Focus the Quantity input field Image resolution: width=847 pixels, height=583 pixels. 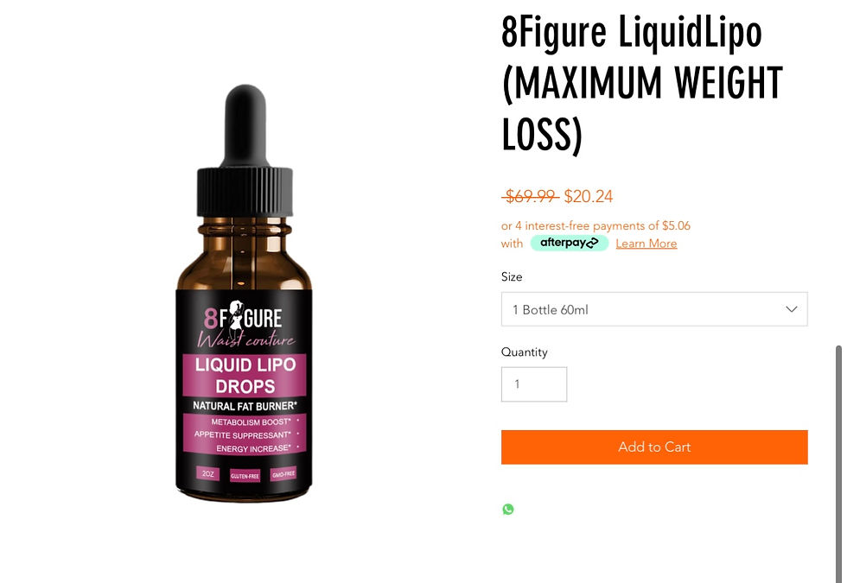coord(534,384)
